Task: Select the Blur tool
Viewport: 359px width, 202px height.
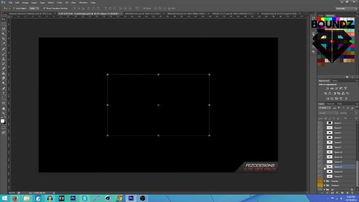Action: pos(3,79)
